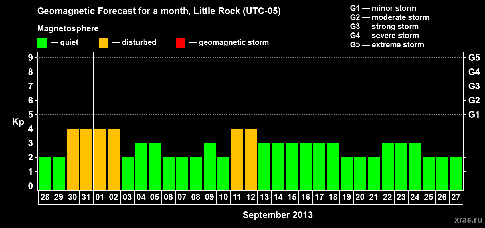Click the green quiet legend swatch
The image size is (485, 228).
42,43
